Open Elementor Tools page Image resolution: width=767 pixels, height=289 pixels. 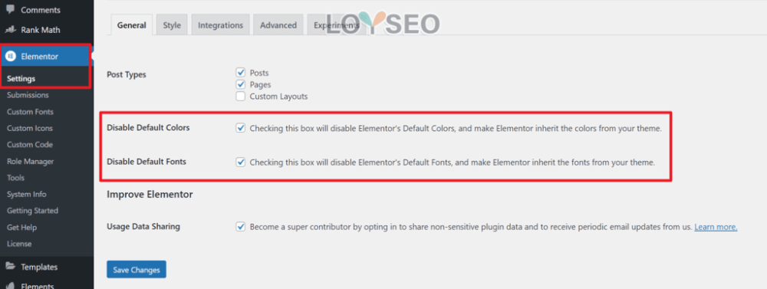coord(15,178)
